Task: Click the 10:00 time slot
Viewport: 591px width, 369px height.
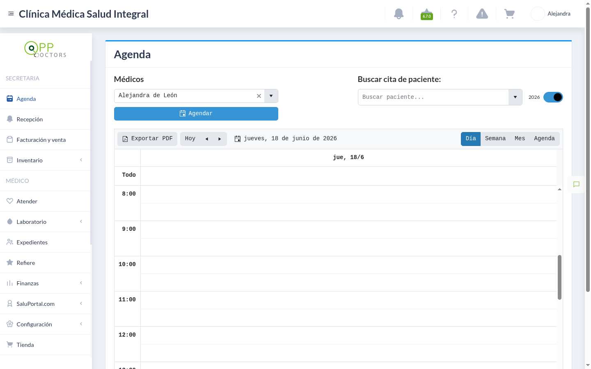Action: [348, 265]
